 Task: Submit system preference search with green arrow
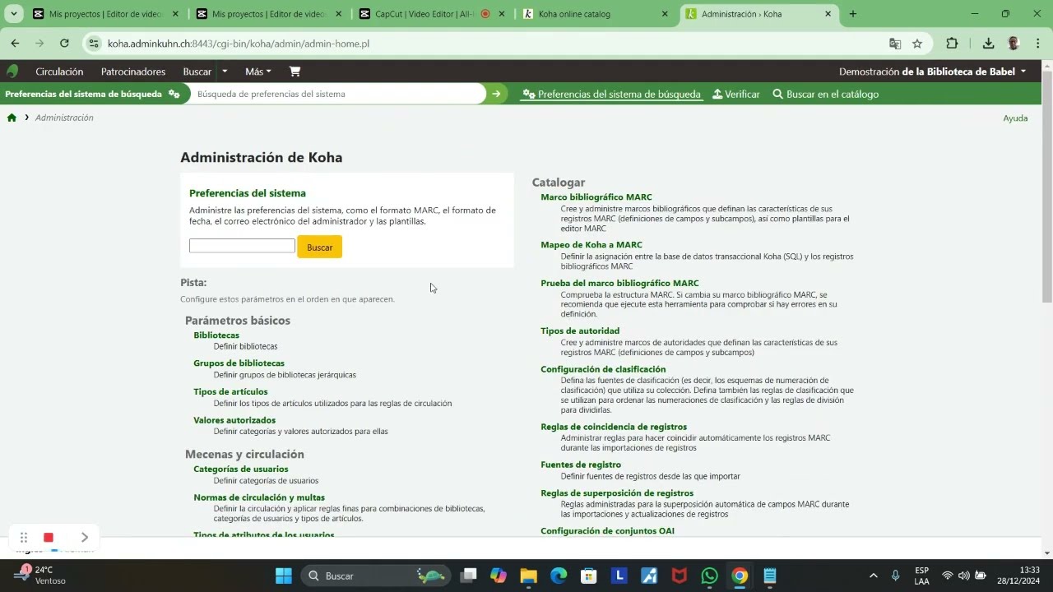496,94
